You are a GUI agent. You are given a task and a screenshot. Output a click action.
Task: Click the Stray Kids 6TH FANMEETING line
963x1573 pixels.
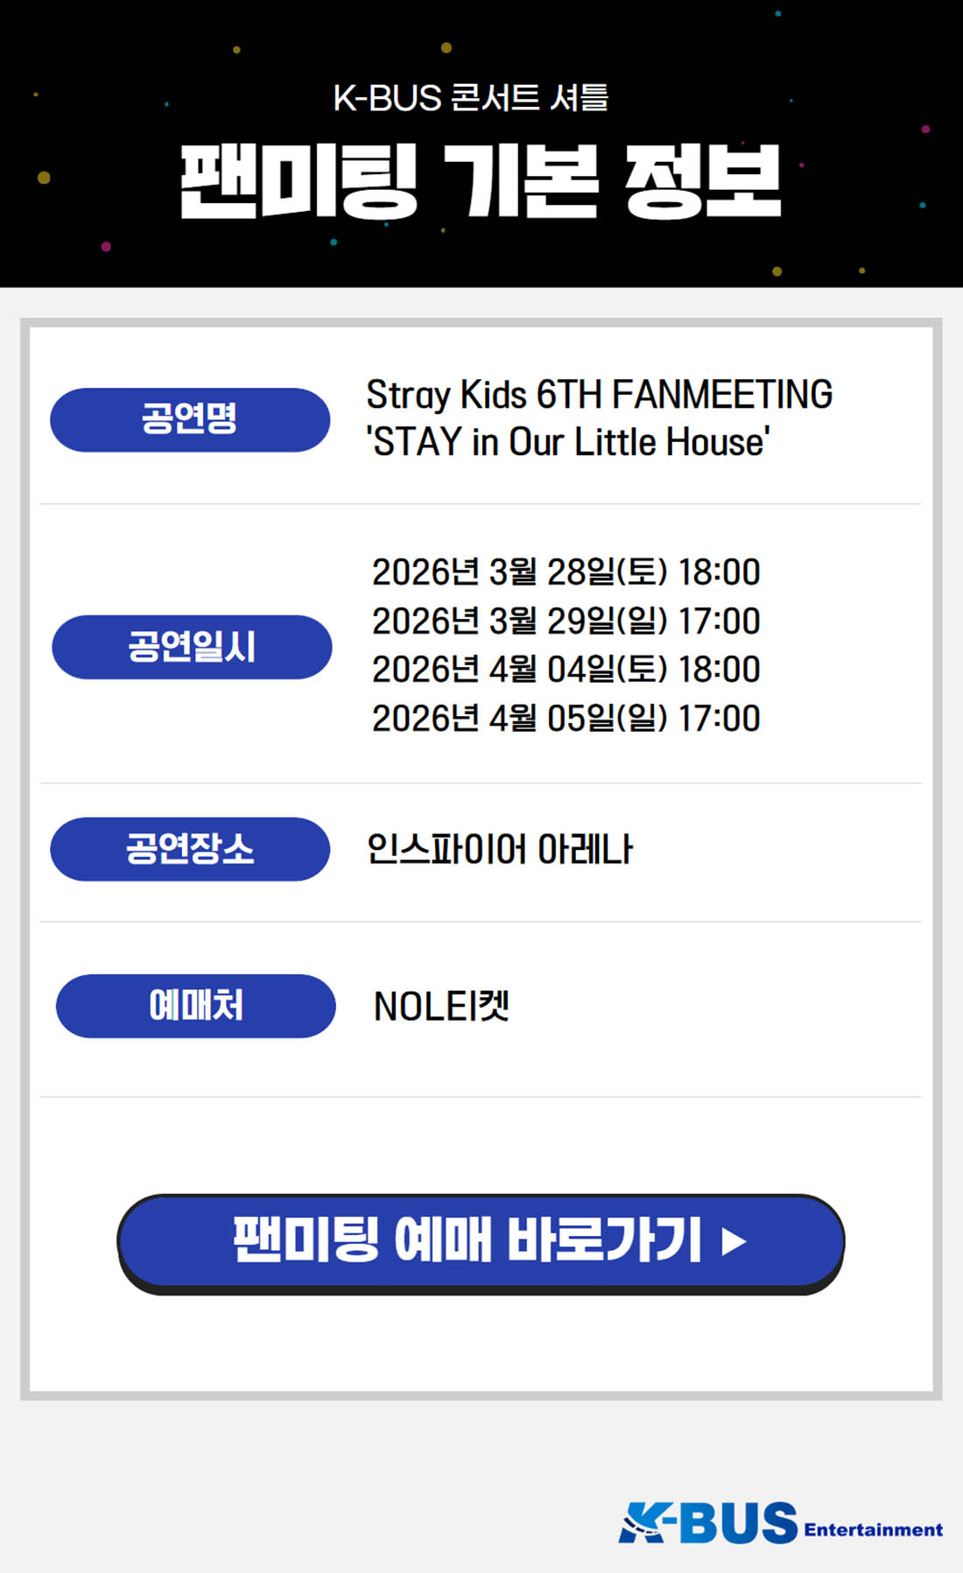tap(599, 395)
